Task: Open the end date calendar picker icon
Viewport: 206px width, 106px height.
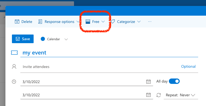Action: coord(149,95)
